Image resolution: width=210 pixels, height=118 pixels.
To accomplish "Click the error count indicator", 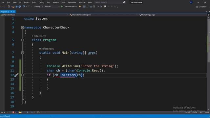I will (14, 112).
